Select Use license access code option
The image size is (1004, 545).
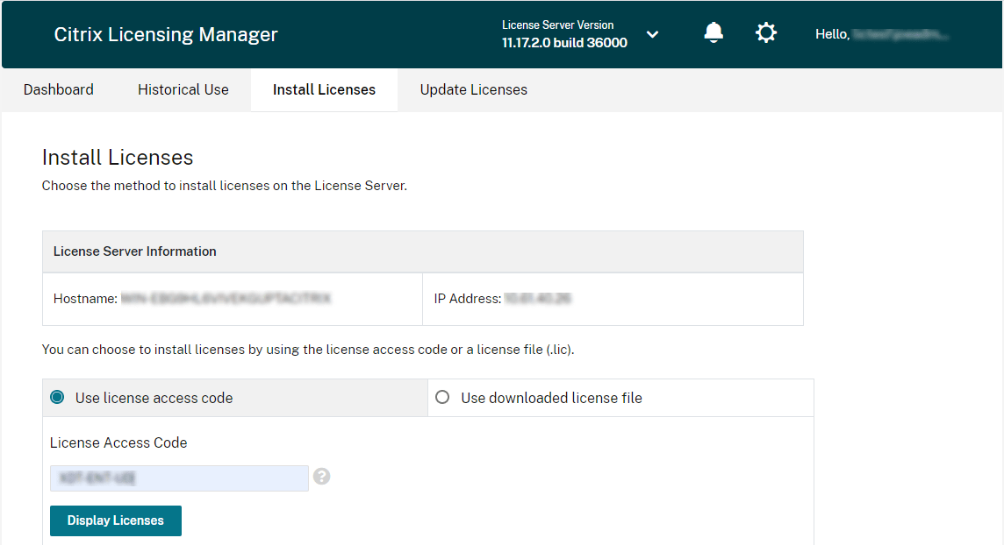[x=56, y=397]
